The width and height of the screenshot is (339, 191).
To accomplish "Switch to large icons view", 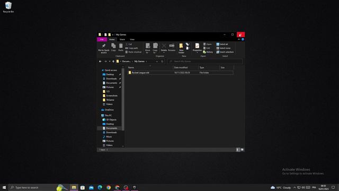I will click(242, 150).
